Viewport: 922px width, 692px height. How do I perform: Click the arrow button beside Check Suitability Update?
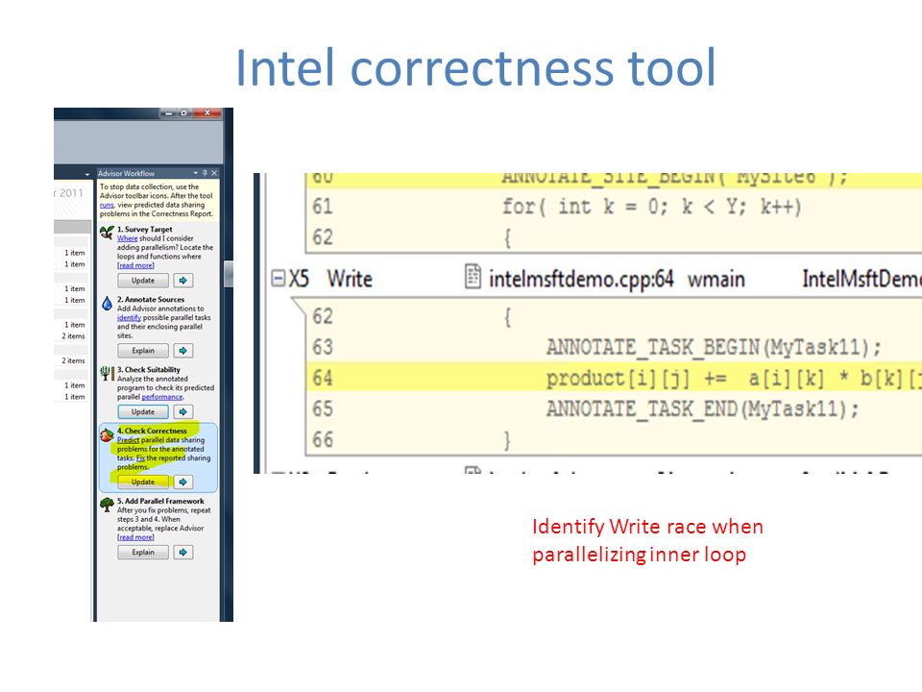coord(182,412)
